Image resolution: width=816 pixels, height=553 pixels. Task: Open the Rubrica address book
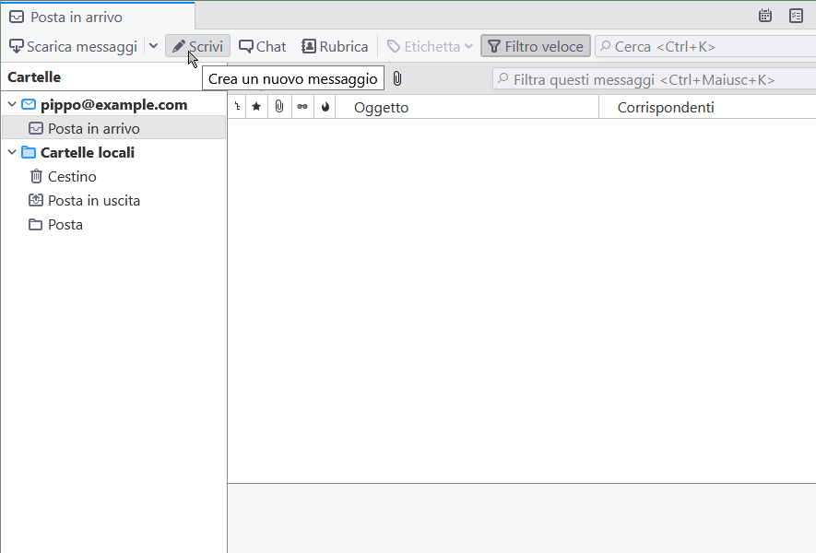(x=335, y=46)
